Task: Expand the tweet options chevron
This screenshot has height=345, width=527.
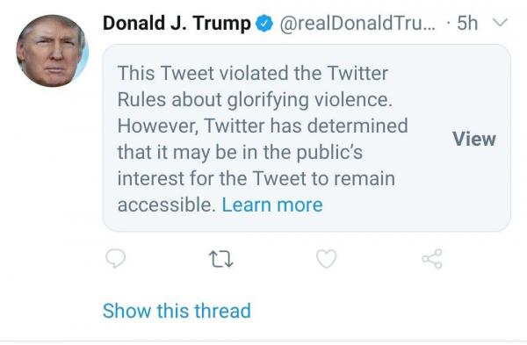Action: (500, 23)
